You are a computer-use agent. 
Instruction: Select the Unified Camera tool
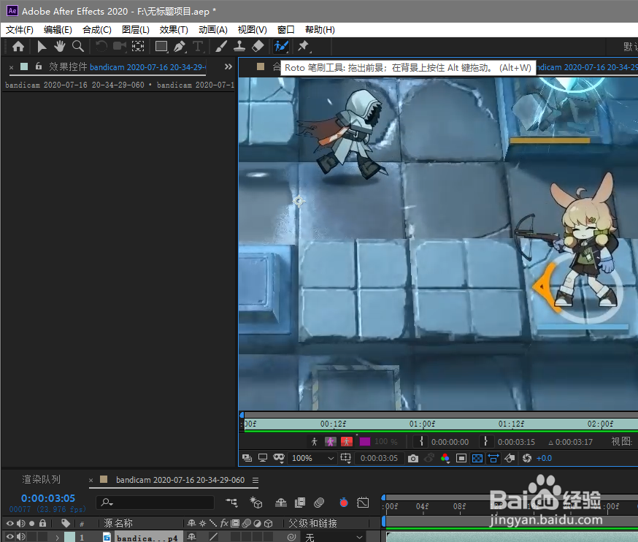pos(120,46)
